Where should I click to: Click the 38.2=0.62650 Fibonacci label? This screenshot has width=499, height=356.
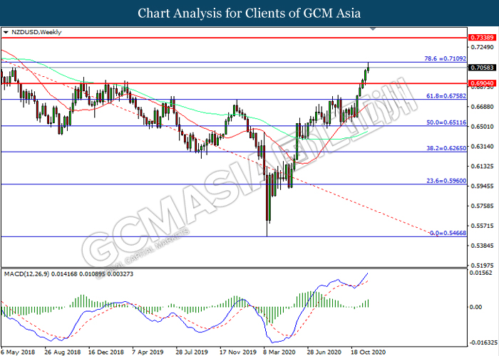point(446,148)
